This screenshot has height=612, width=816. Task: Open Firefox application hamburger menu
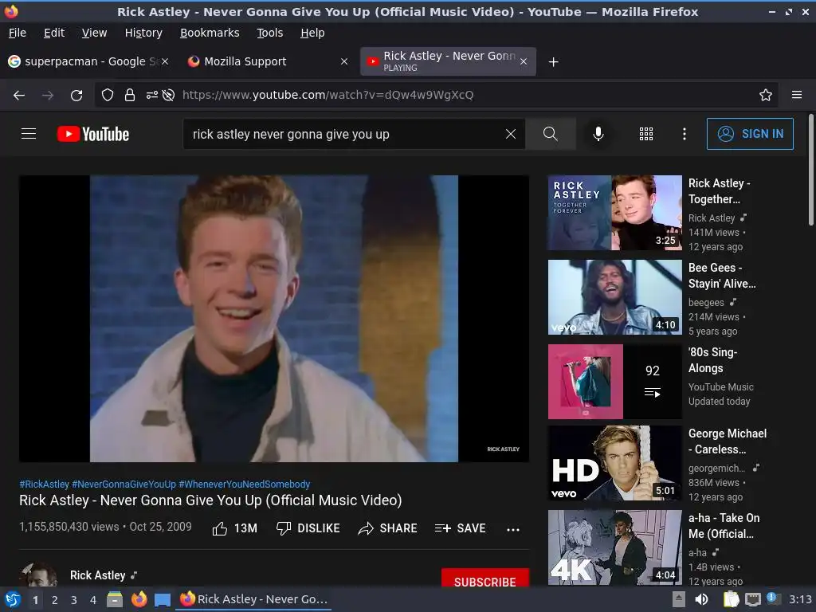point(797,95)
